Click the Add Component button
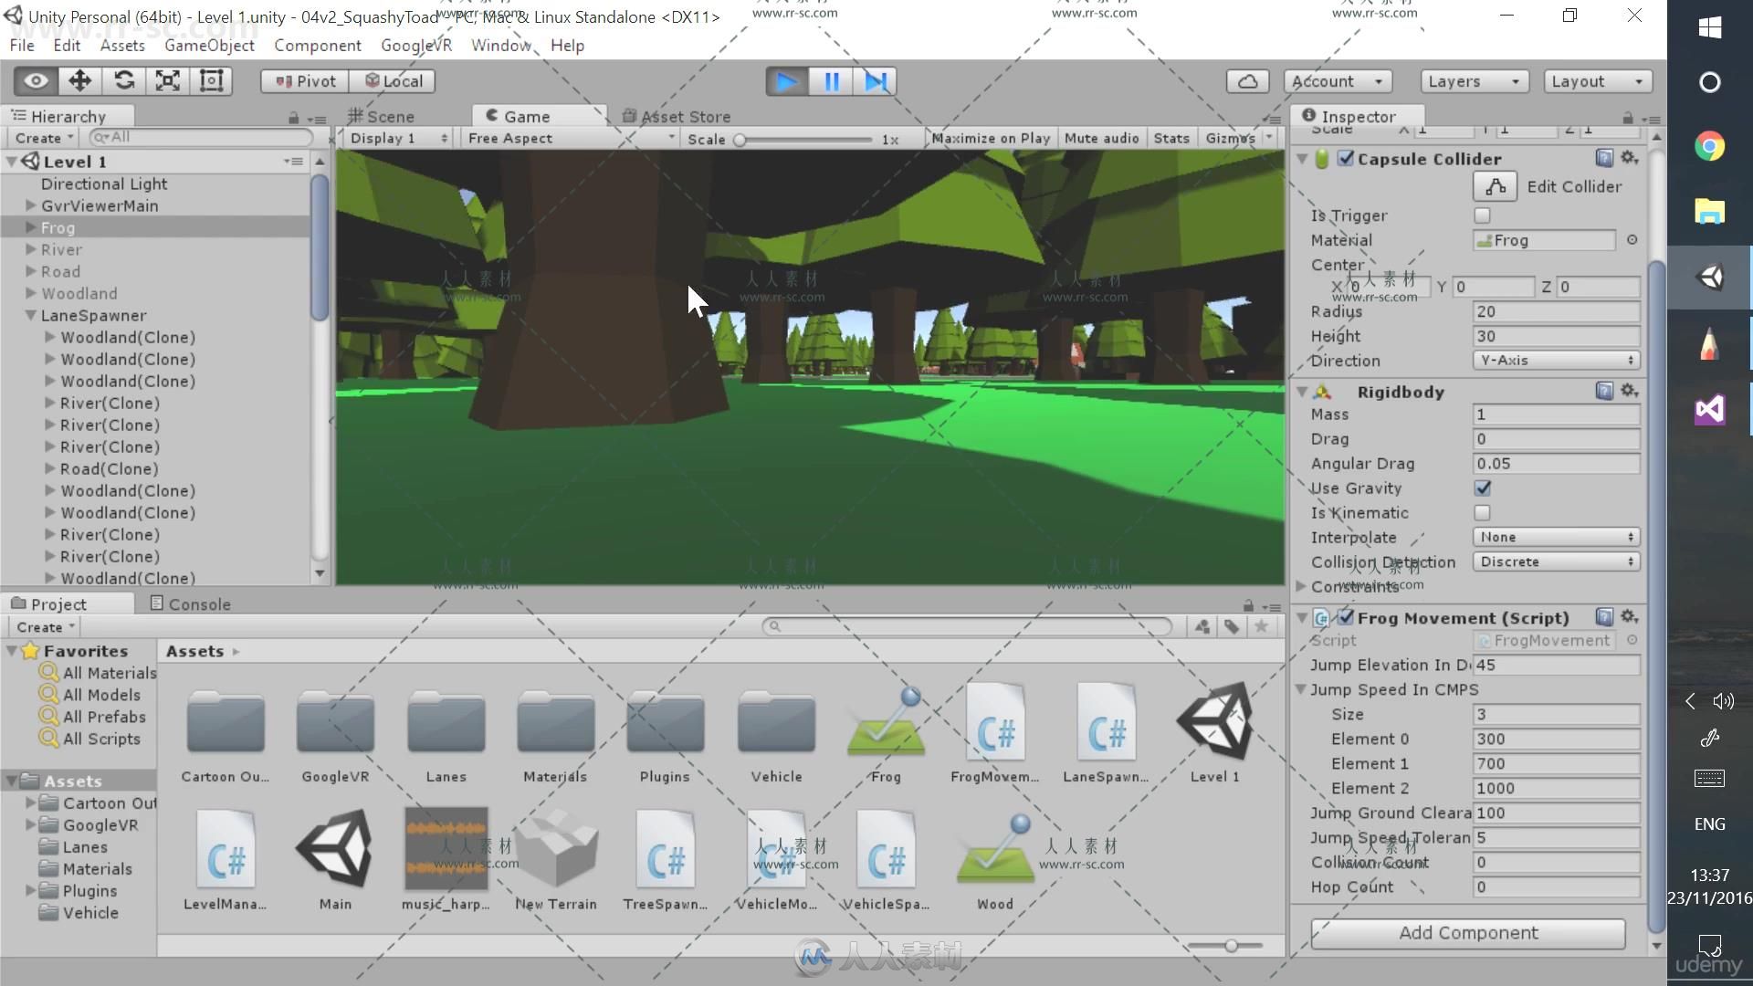 pyautogui.click(x=1467, y=933)
